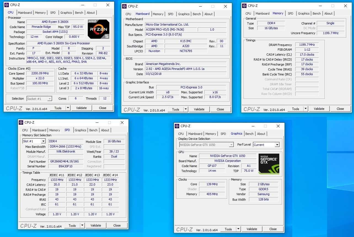Click the GPU memory vendor Samsung value
This screenshot has height=237, width=354.
coord(264,194)
